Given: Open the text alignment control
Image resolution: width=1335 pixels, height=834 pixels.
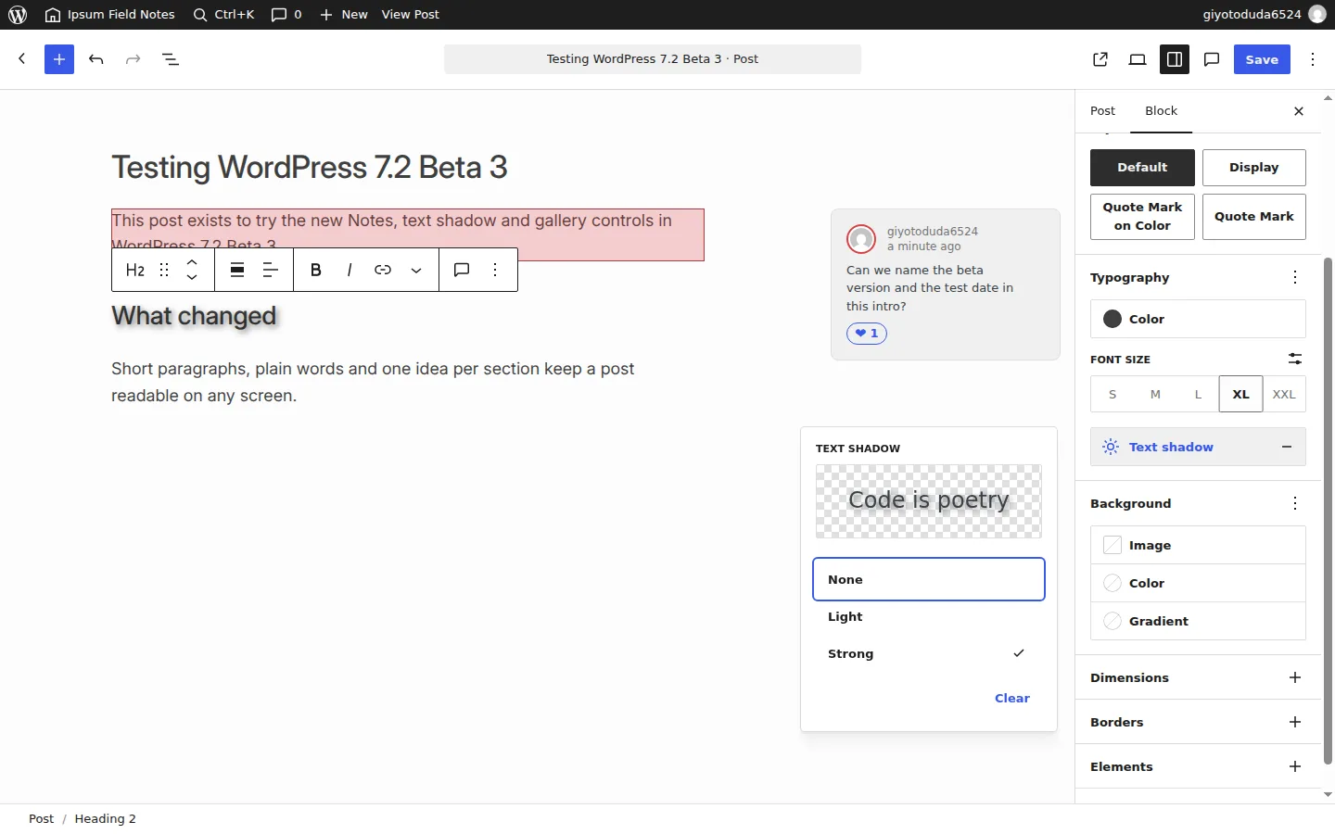Looking at the screenshot, I should 271,270.
